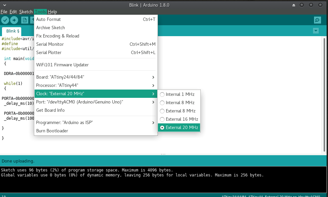This screenshot has width=328, height=197.
Task: Select External 20 MHz clock option
Action: click(179, 127)
